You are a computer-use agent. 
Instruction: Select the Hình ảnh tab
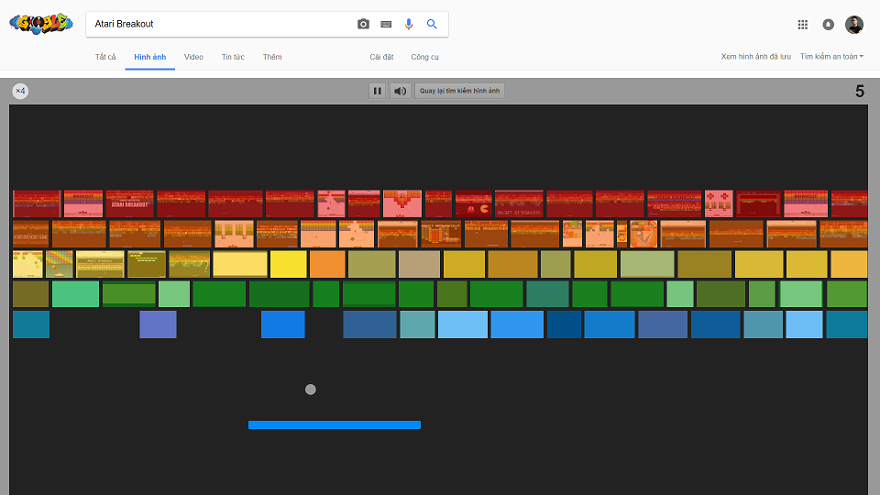149,57
